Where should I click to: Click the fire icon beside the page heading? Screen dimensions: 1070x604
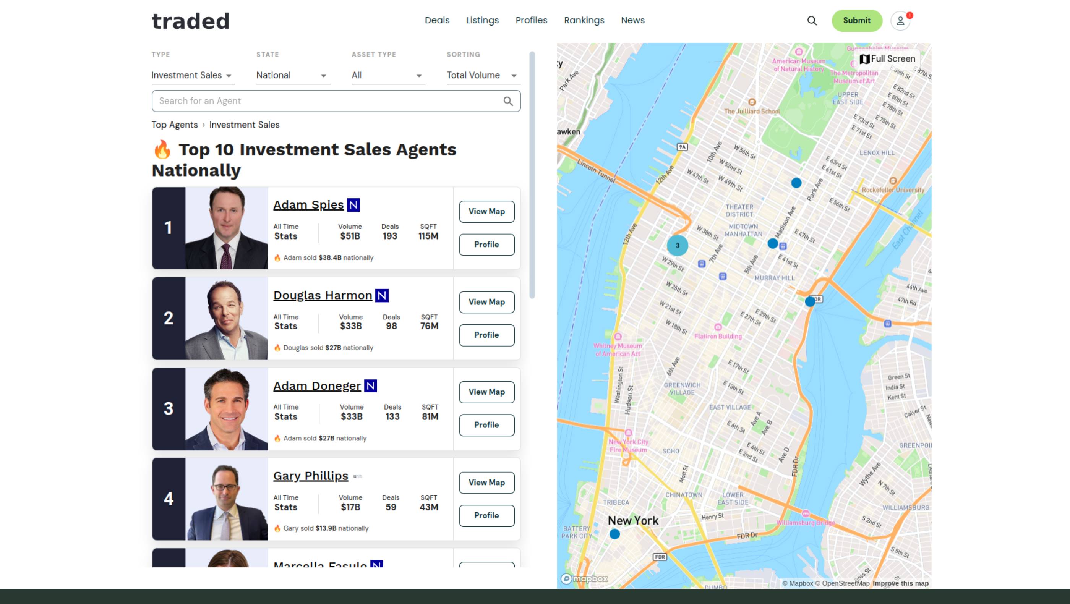(162, 149)
